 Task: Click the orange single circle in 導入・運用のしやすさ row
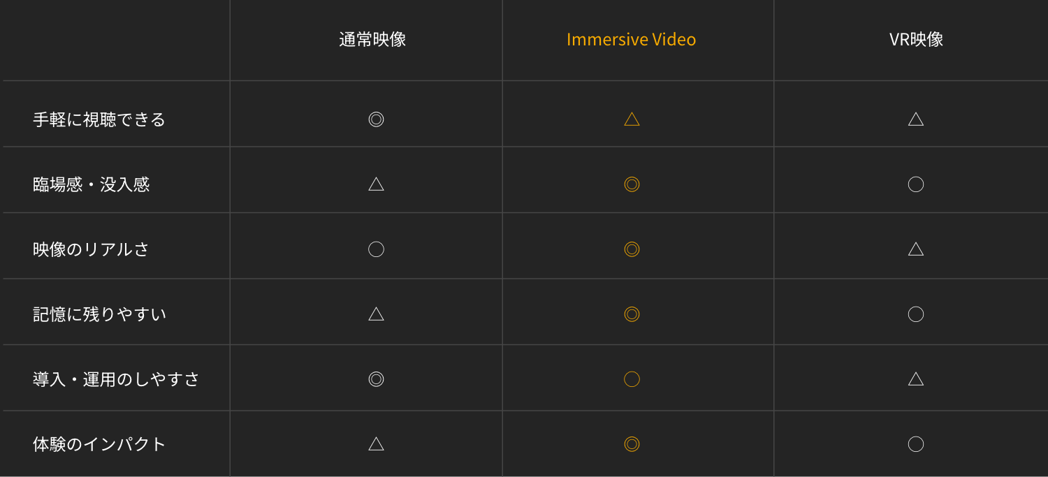click(632, 379)
